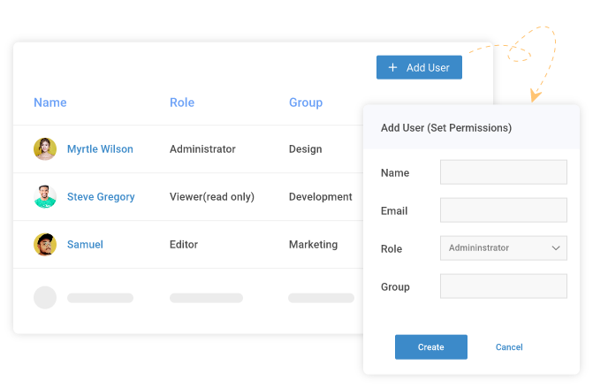Image resolution: width=593 pixels, height=388 pixels.
Task: Sort by the Group column header
Action: [x=306, y=103]
